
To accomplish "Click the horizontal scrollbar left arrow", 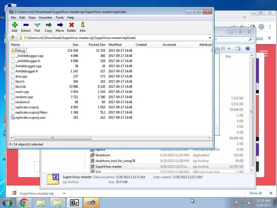I will tap(12, 138).
